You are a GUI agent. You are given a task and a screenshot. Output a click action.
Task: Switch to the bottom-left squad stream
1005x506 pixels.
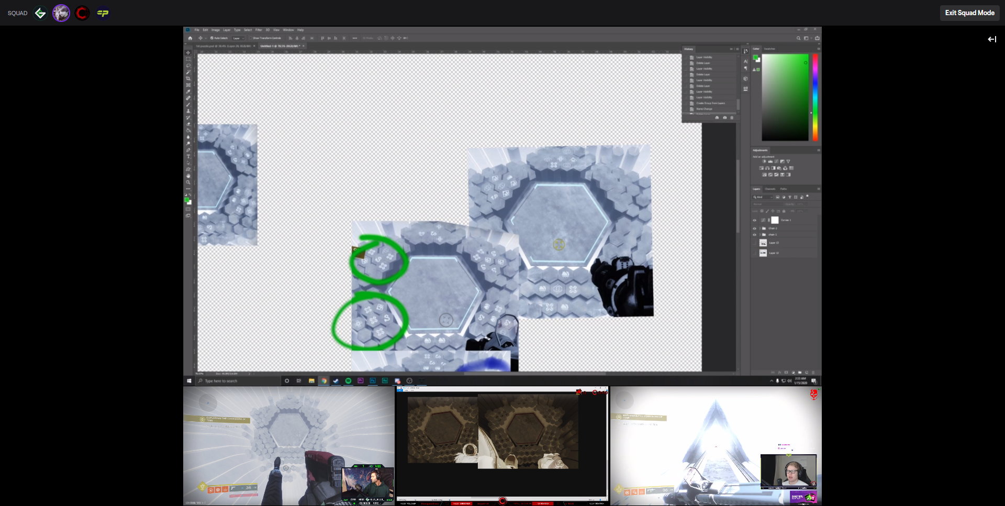289,446
